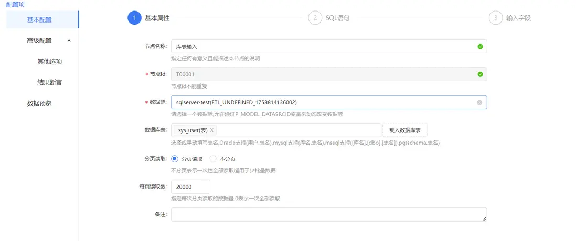Open 结果断言 submenu item
The image size is (576, 241).
(50, 83)
